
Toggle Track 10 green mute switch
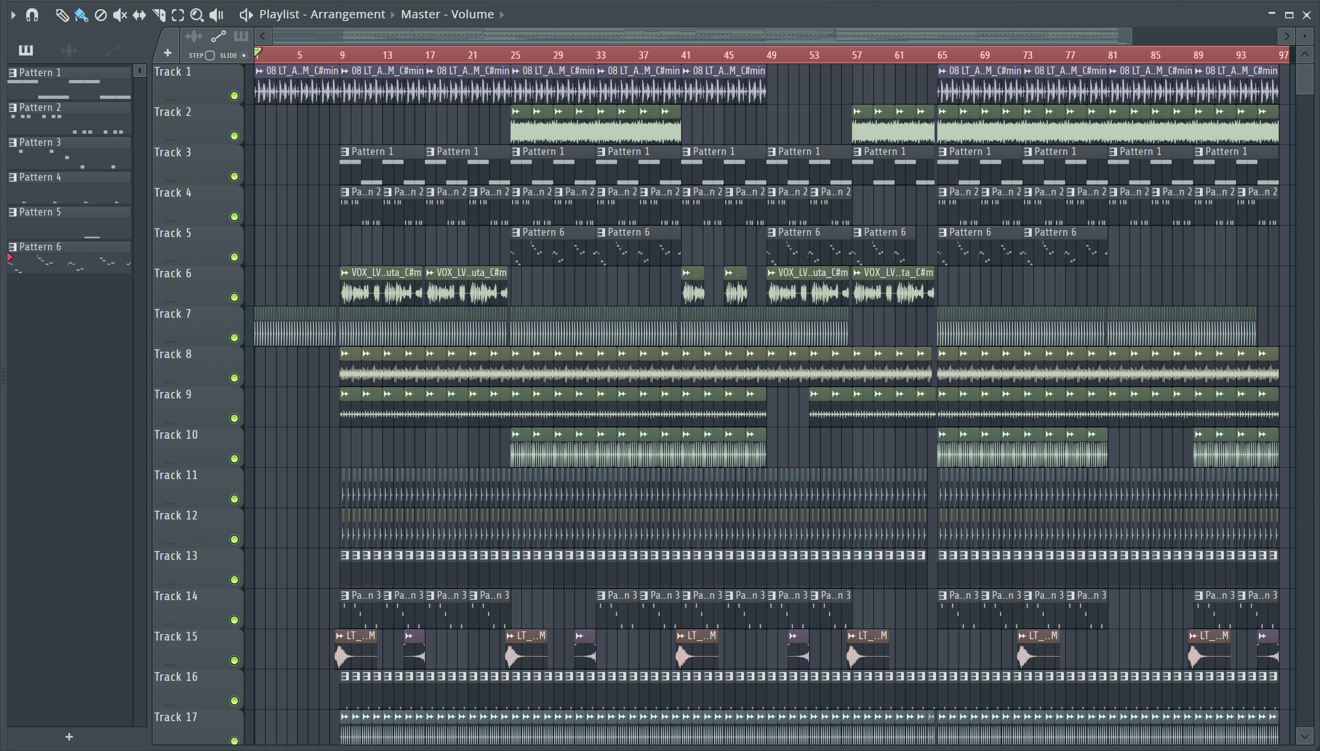click(x=234, y=458)
